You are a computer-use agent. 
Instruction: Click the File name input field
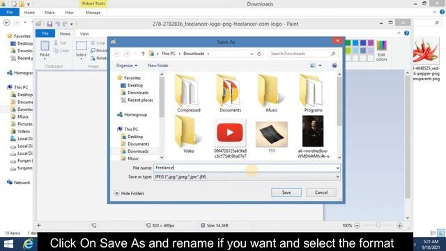tap(244, 168)
